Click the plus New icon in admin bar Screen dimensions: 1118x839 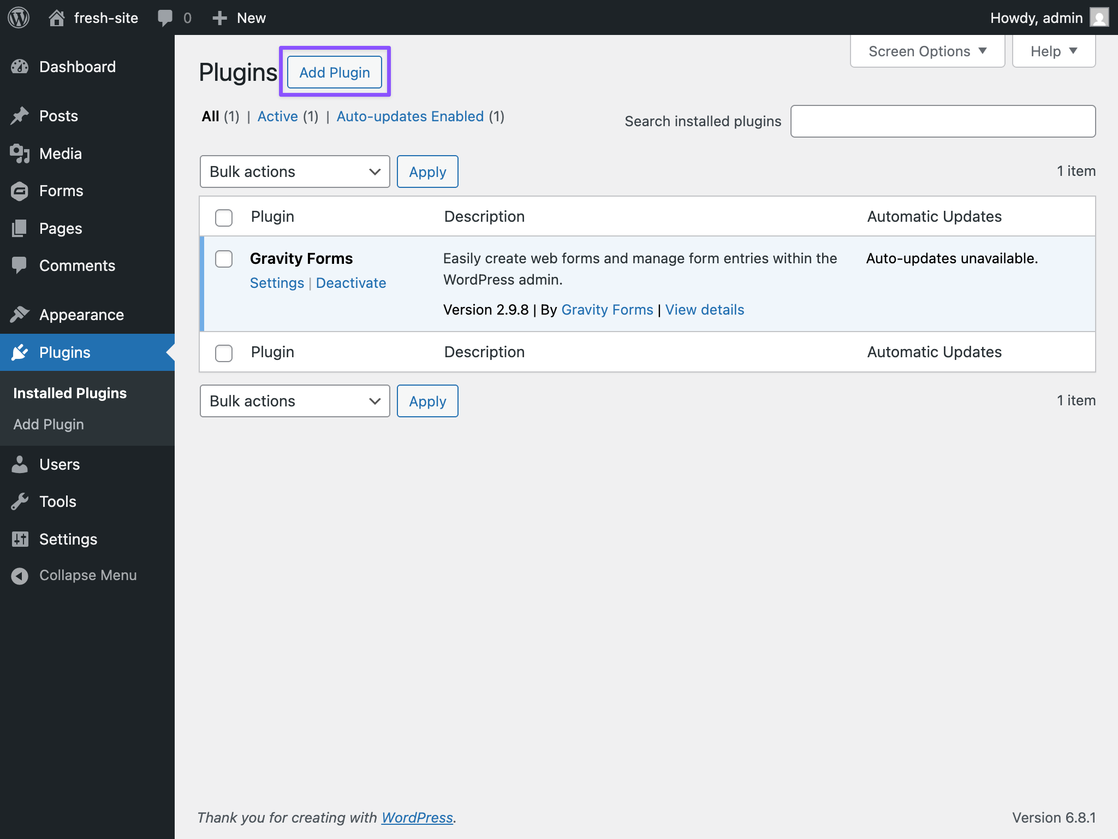(x=219, y=18)
